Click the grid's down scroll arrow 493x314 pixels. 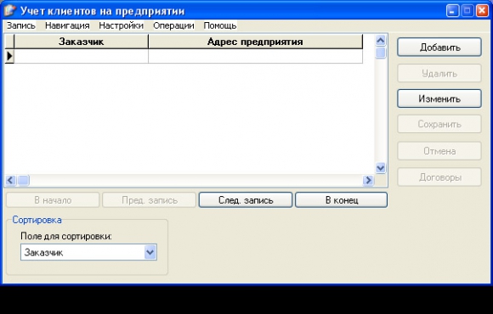(x=381, y=168)
